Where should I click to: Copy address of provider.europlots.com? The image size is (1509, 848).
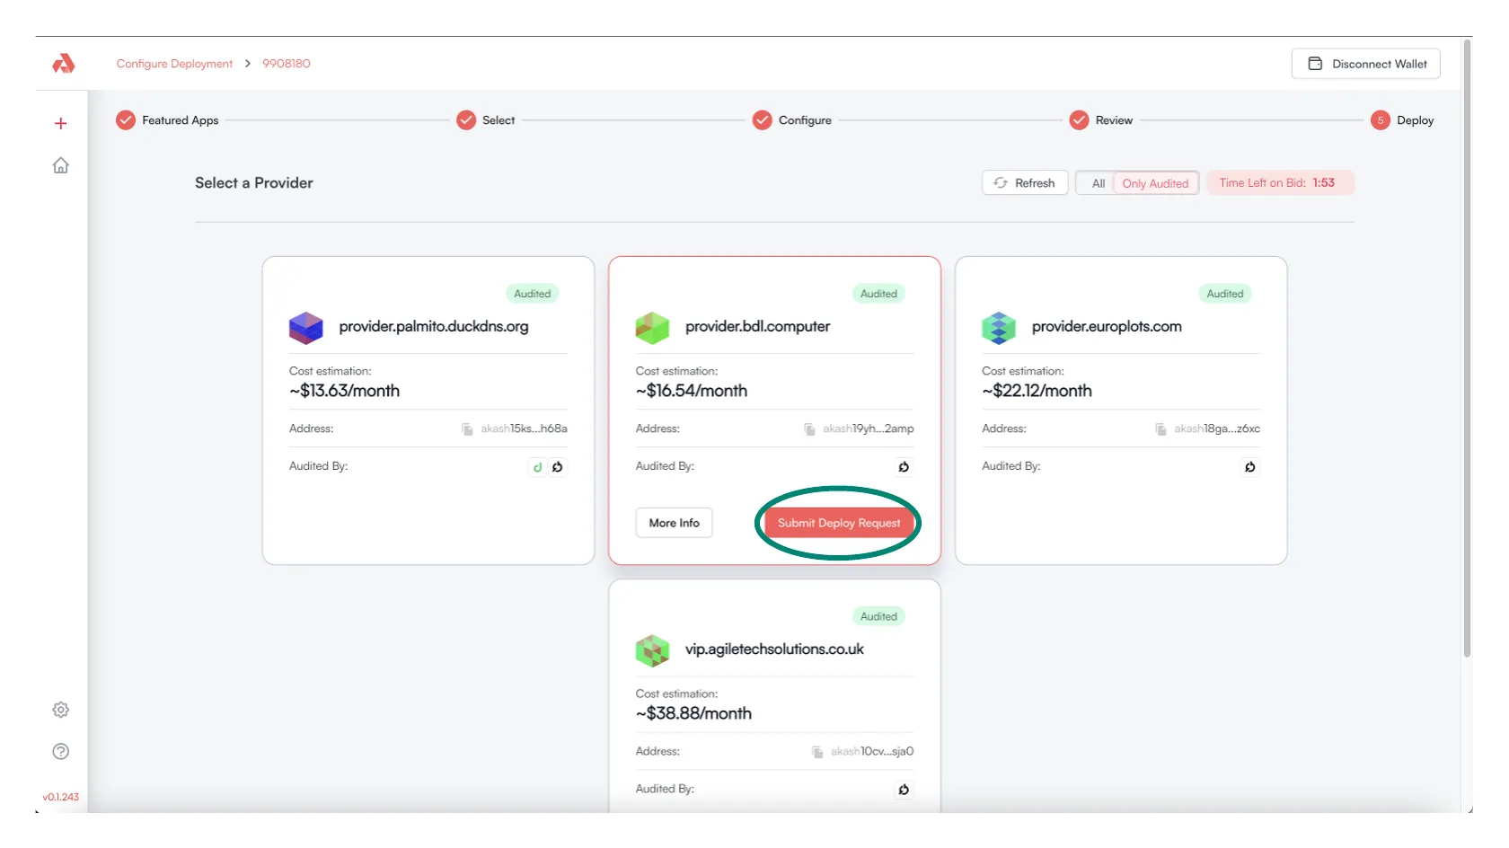(1160, 429)
